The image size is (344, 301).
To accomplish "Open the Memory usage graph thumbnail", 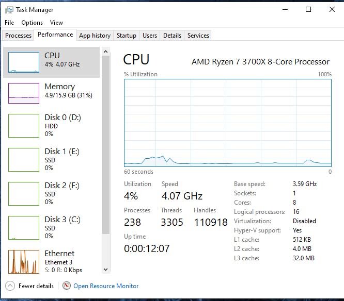I will pyautogui.click(x=24, y=93).
